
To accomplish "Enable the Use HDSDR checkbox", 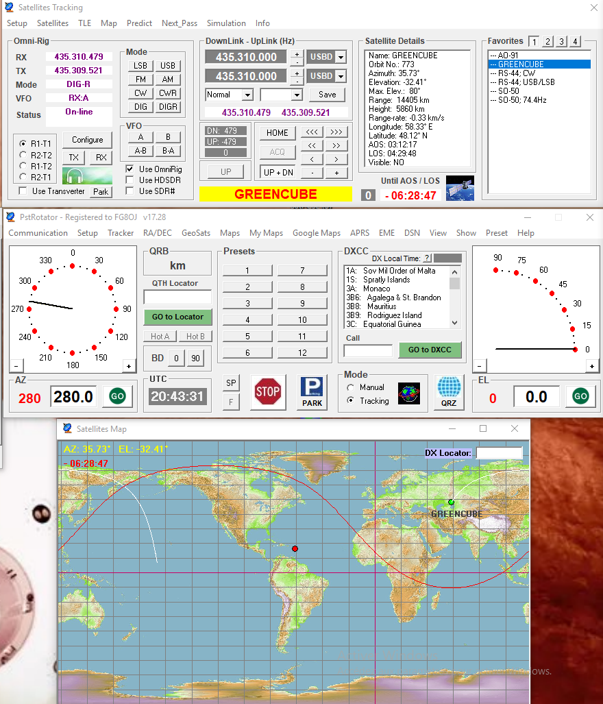I will tap(130, 180).
